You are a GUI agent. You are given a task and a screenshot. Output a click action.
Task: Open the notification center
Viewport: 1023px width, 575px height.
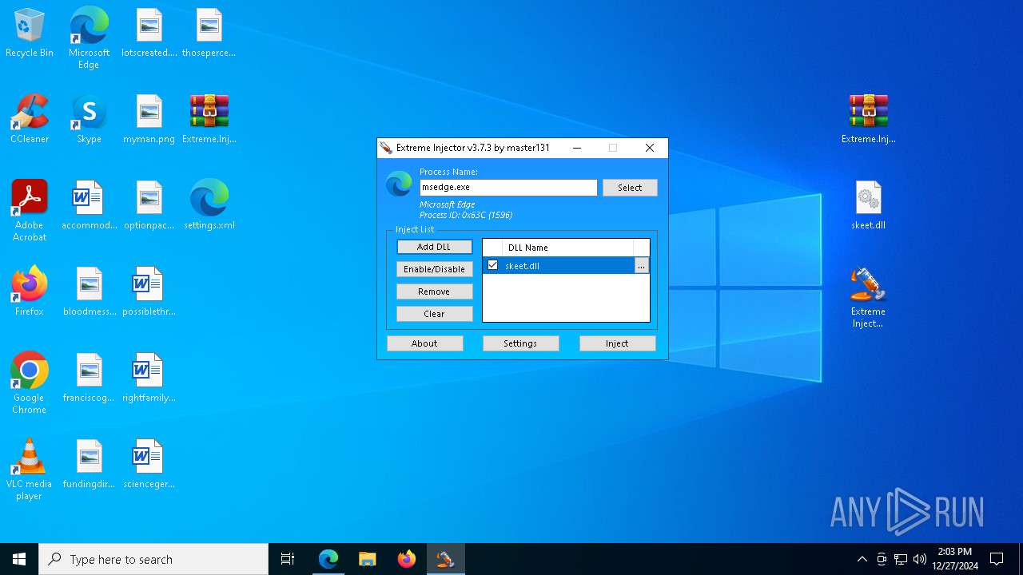click(997, 559)
